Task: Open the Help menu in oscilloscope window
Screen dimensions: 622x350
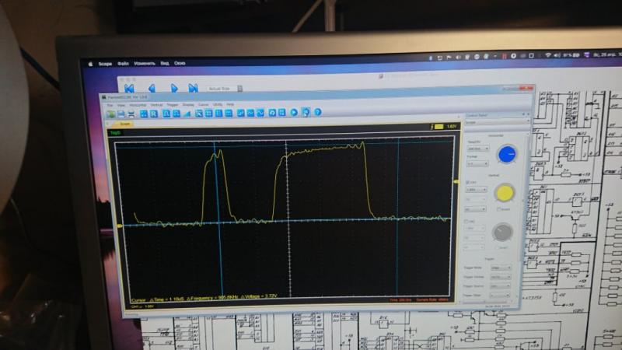Action: (x=230, y=104)
